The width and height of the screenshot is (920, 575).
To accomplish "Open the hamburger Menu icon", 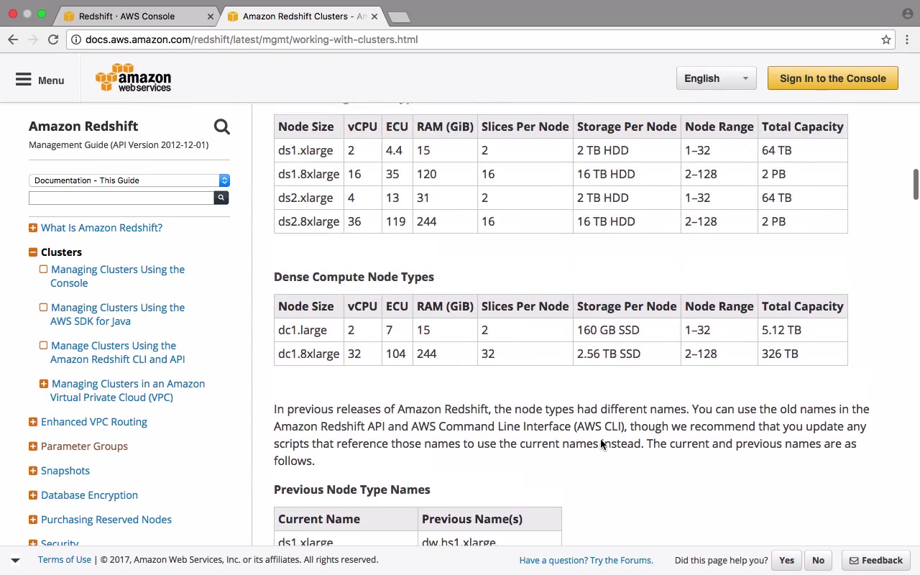I will [x=24, y=80].
